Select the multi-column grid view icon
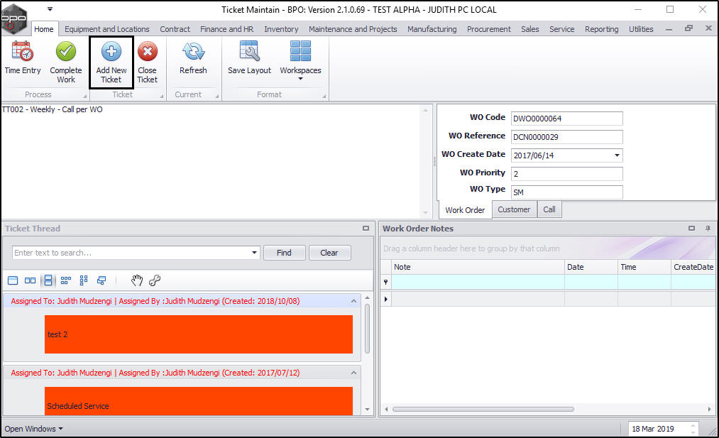The width and height of the screenshot is (719, 438). pyautogui.click(x=66, y=280)
